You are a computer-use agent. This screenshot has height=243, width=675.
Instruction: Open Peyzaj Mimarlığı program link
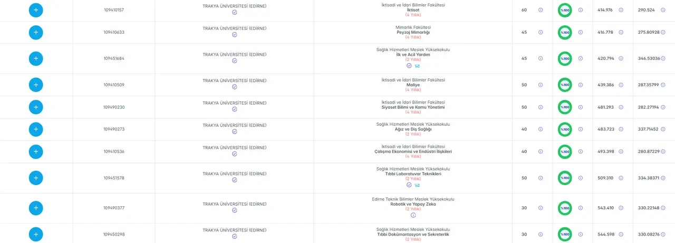tap(413, 32)
